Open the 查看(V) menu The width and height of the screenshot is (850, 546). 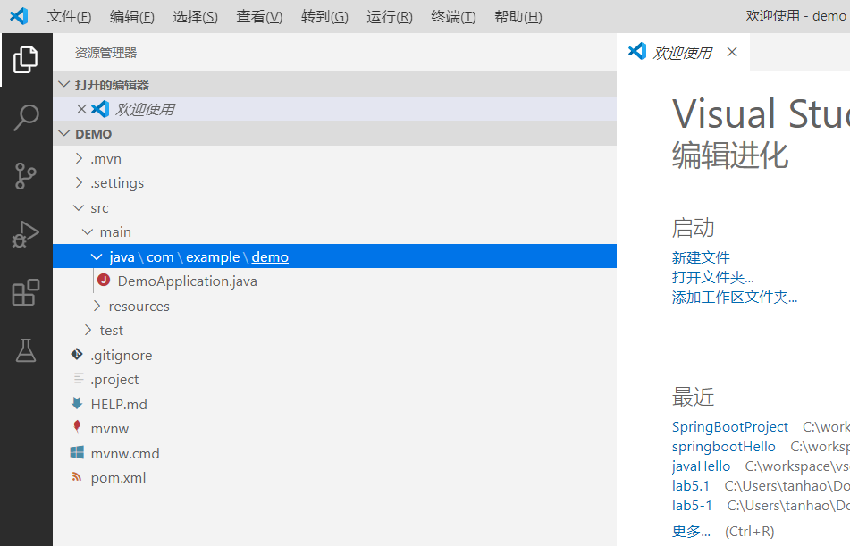click(259, 17)
